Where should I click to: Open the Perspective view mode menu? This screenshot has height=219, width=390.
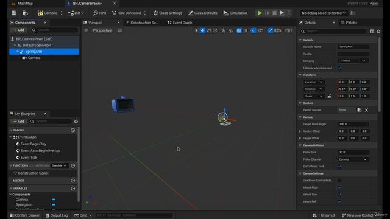tap(102, 30)
